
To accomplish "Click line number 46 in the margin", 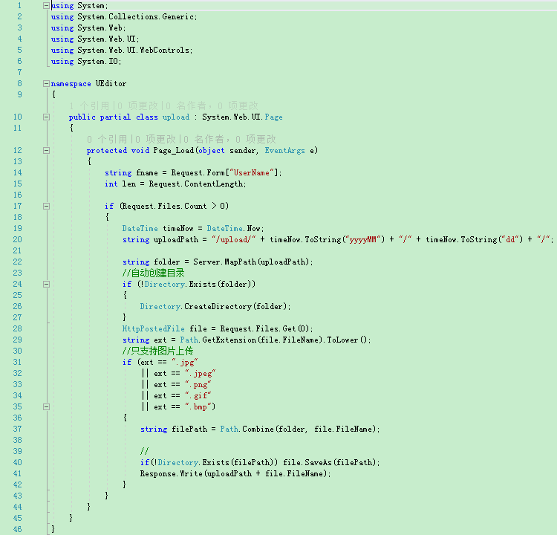I will [x=17, y=529].
